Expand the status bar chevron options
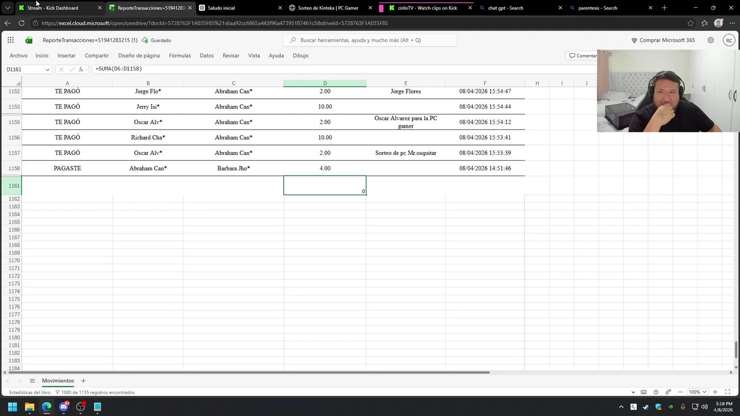 pos(633,392)
